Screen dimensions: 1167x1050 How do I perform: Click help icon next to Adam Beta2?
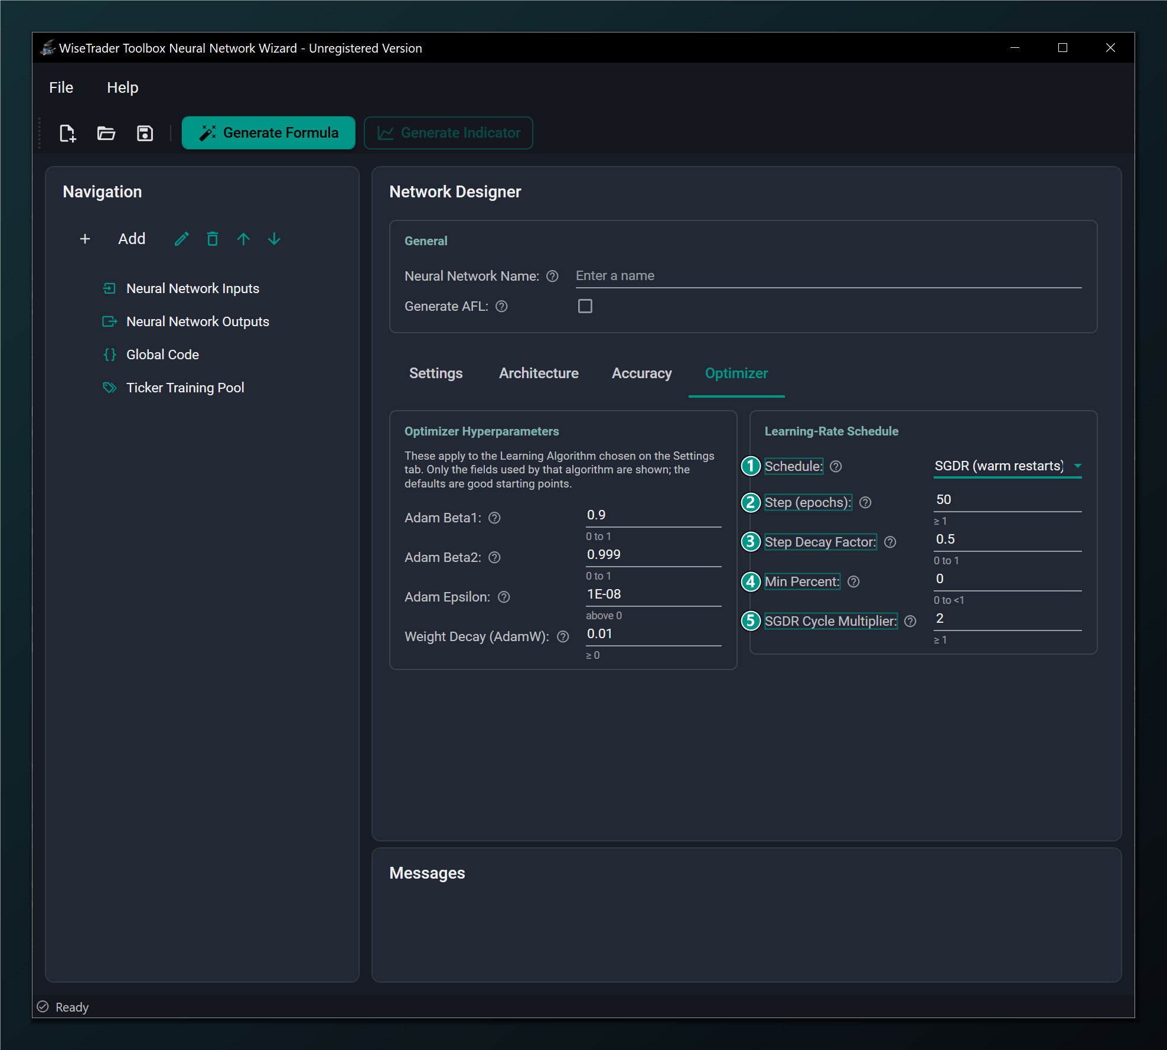(495, 557)
